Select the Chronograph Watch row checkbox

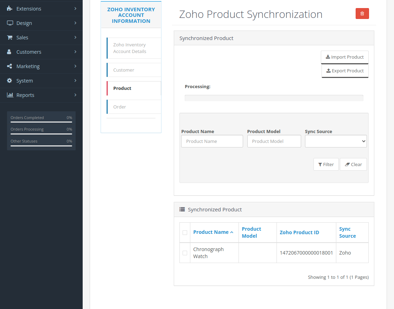coord(185,252)
